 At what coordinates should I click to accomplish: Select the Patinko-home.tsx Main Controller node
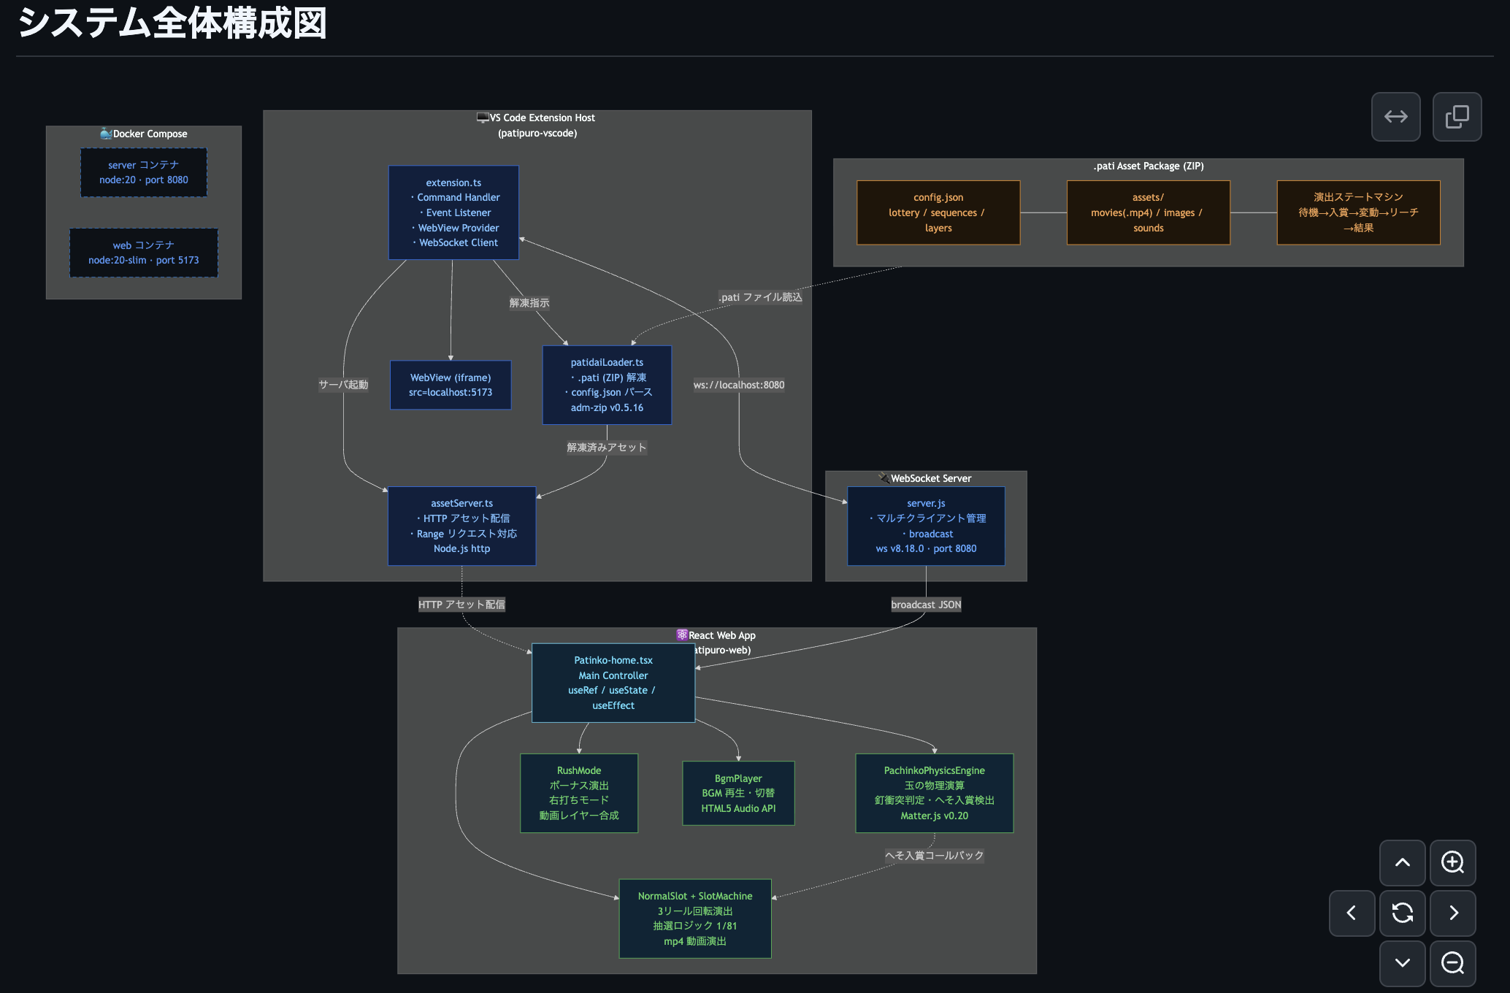click(613, 683)
